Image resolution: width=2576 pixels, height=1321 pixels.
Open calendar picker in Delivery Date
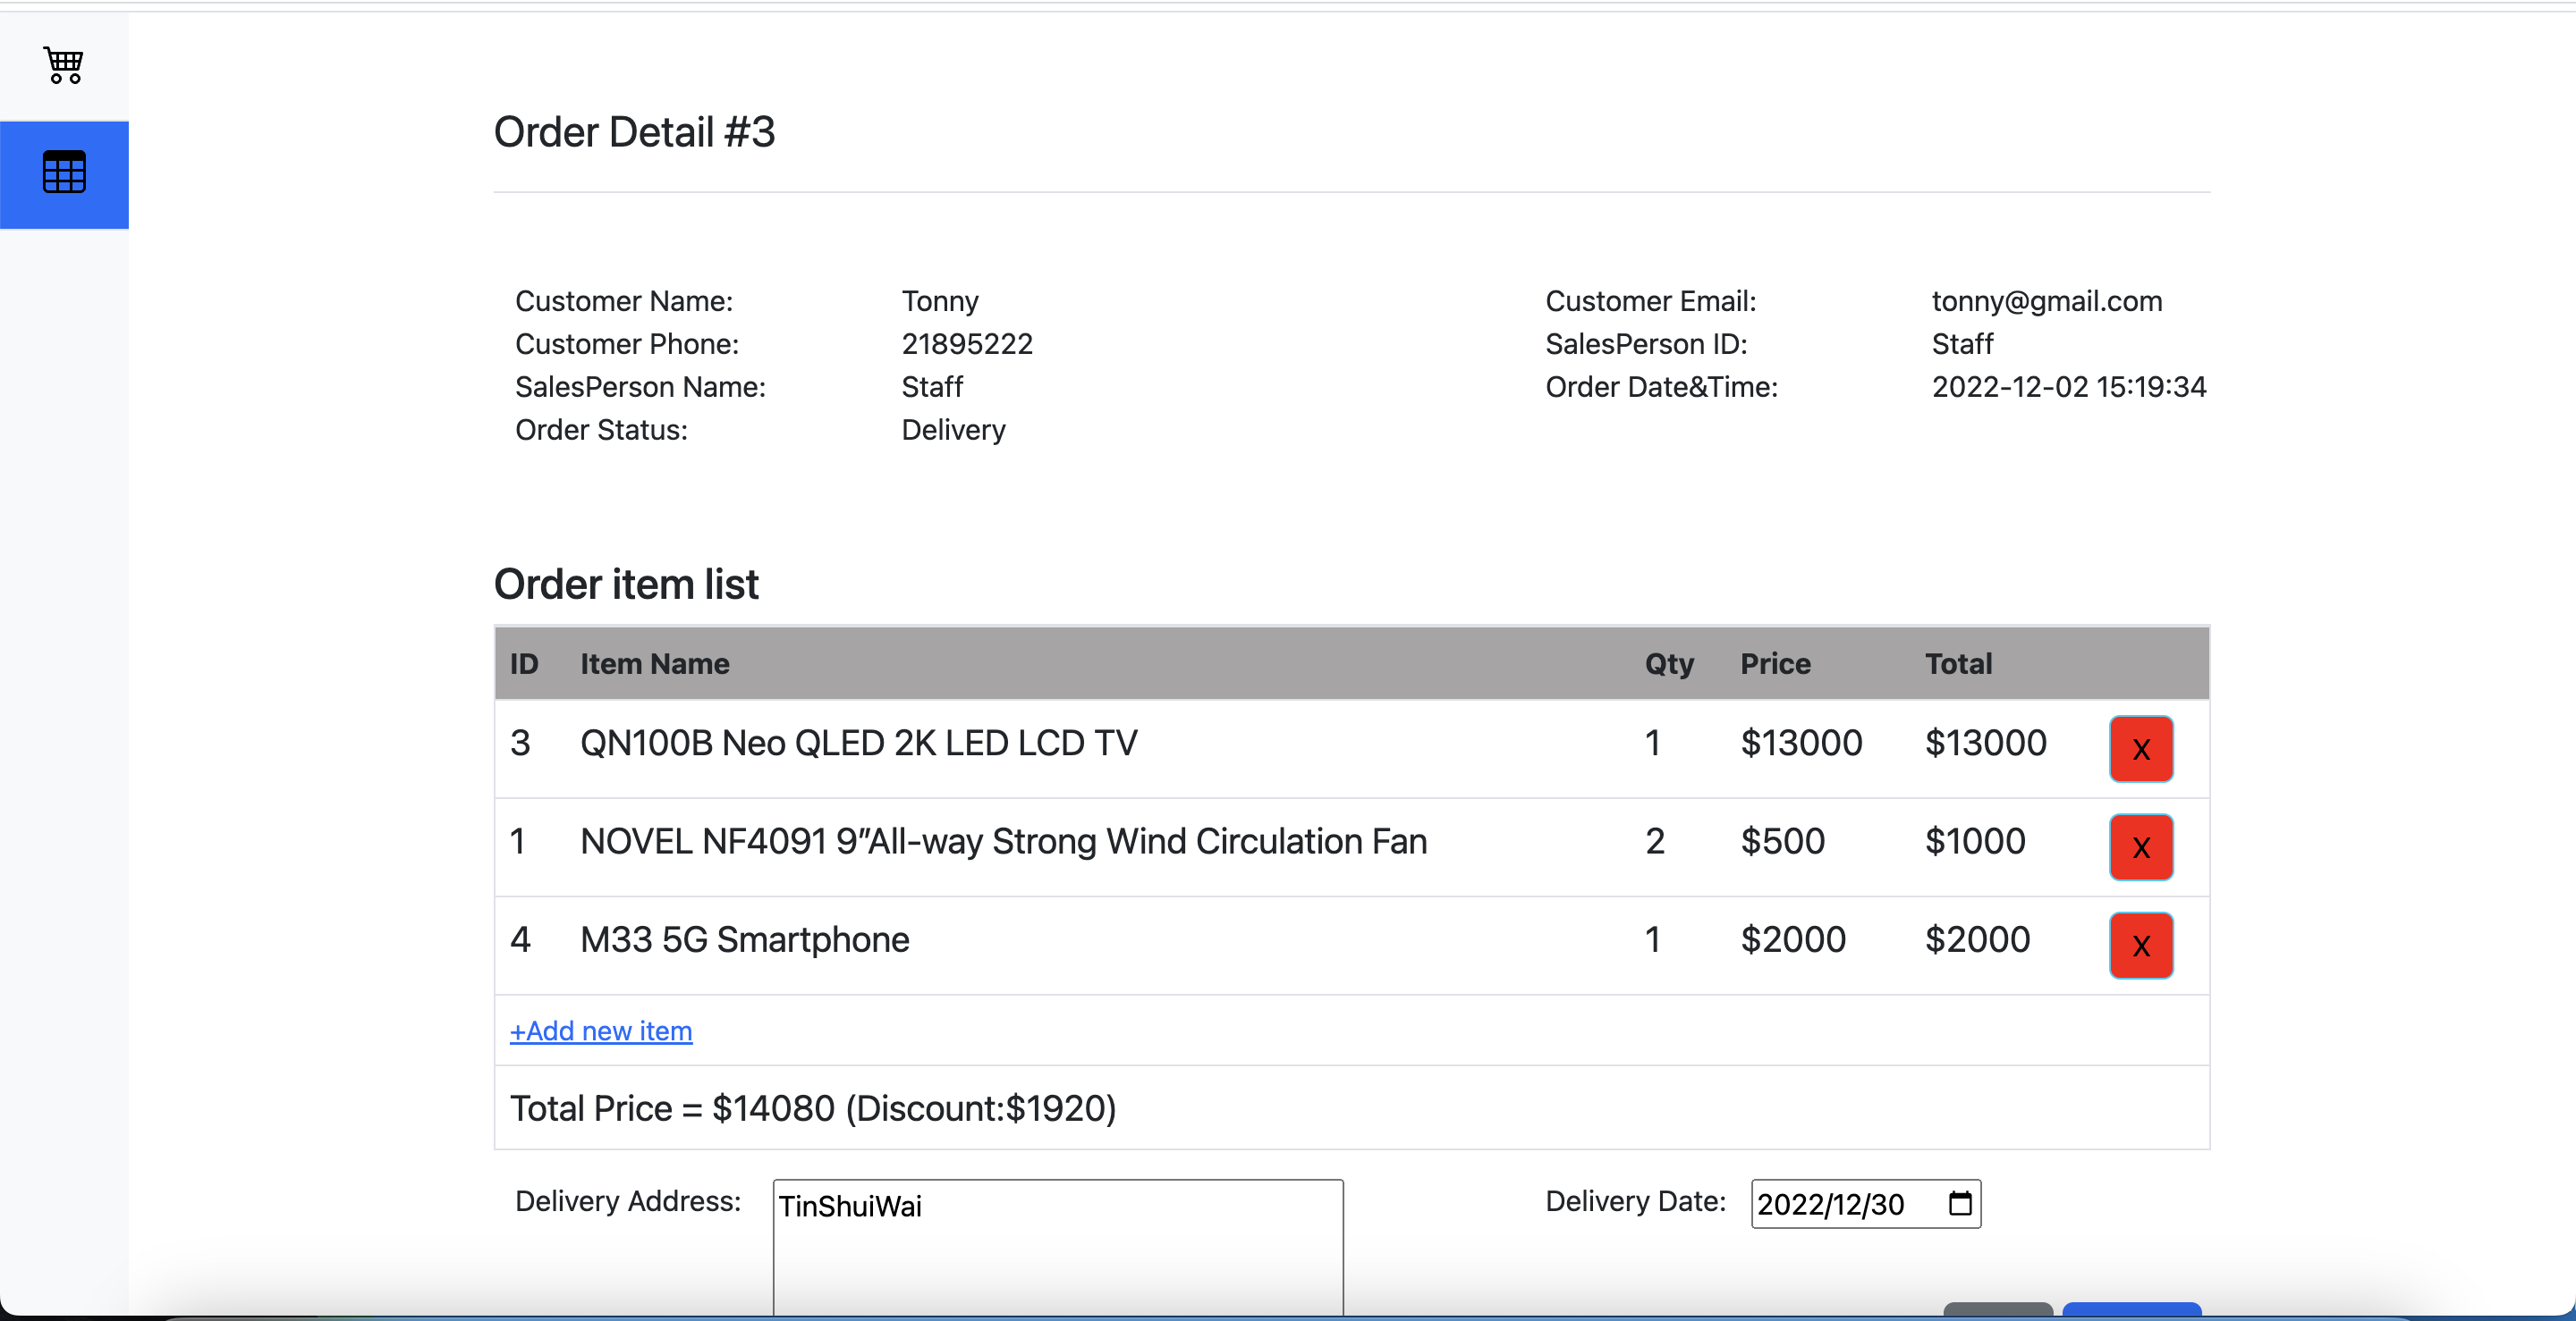point(1959,1203)
